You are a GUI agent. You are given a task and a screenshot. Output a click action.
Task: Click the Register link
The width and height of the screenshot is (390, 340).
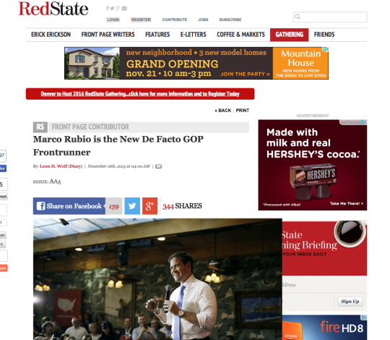tap(141, 20)
